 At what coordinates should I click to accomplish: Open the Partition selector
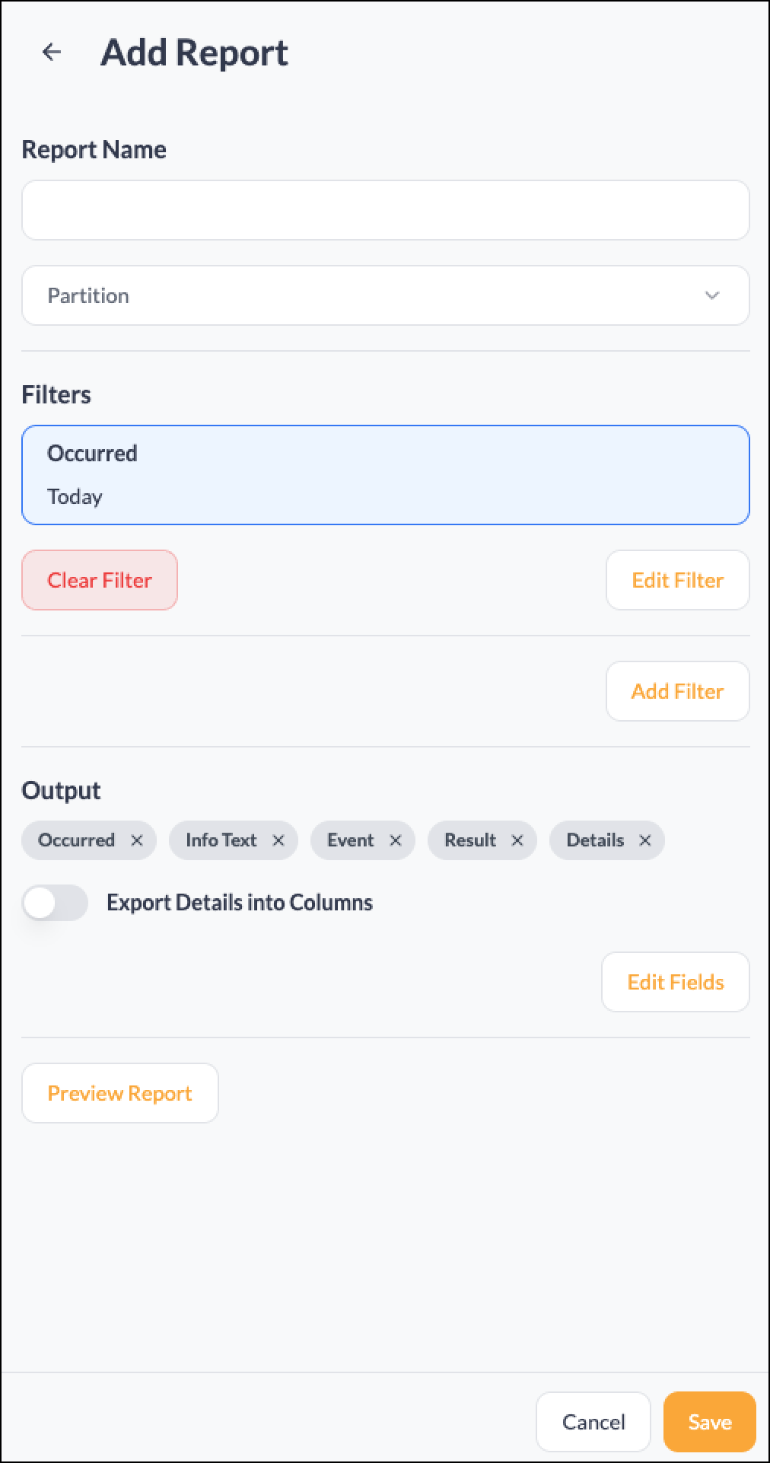click(385, 295)
